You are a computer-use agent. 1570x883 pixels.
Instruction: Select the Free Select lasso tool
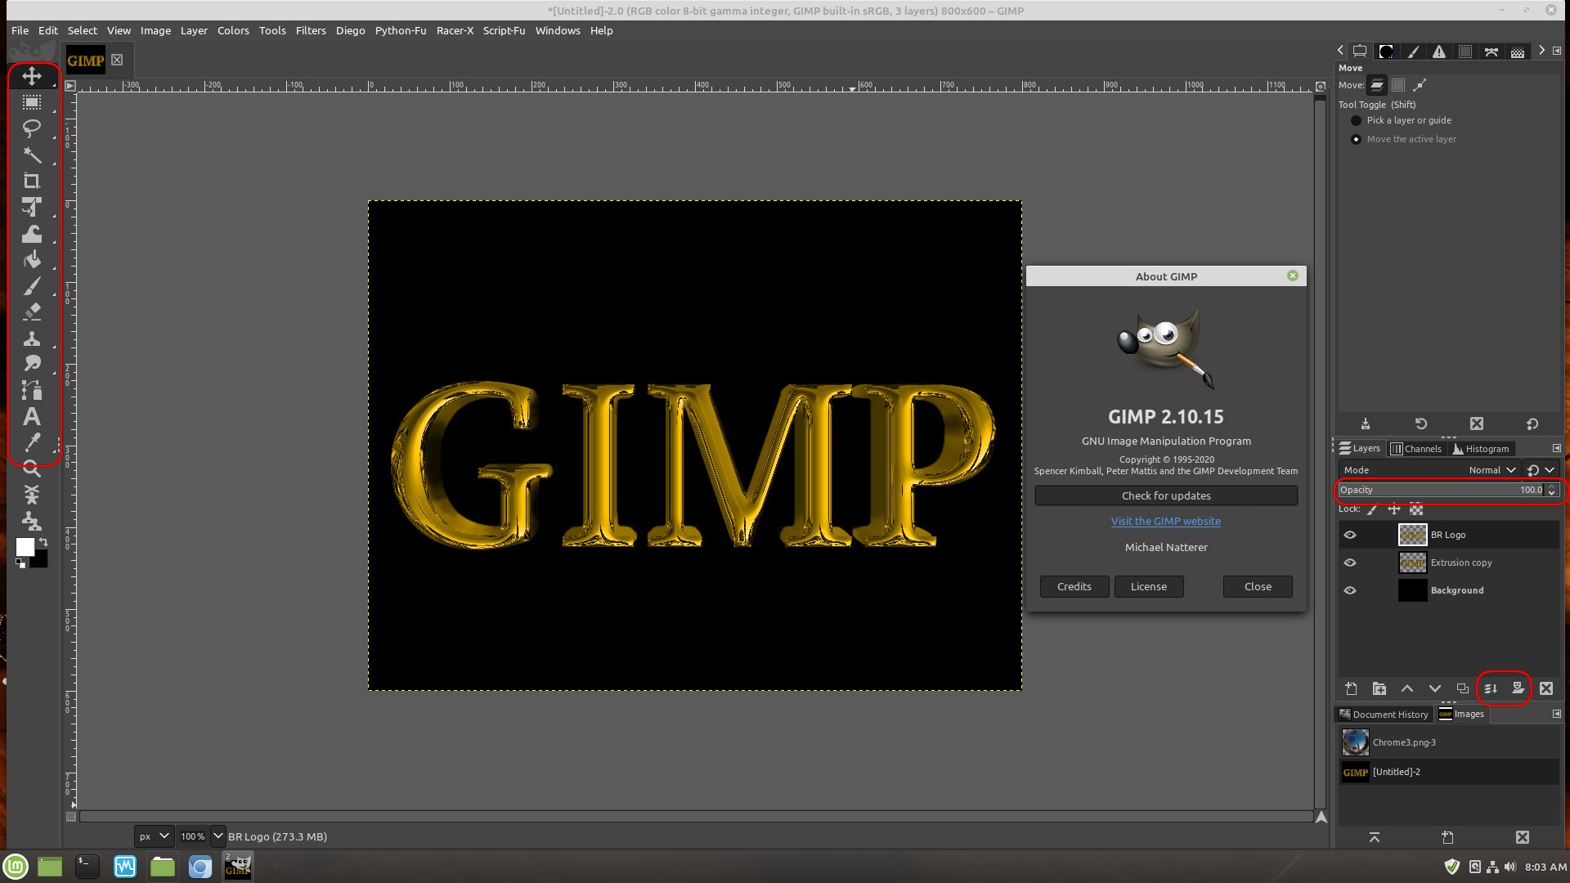click(32, 128)
